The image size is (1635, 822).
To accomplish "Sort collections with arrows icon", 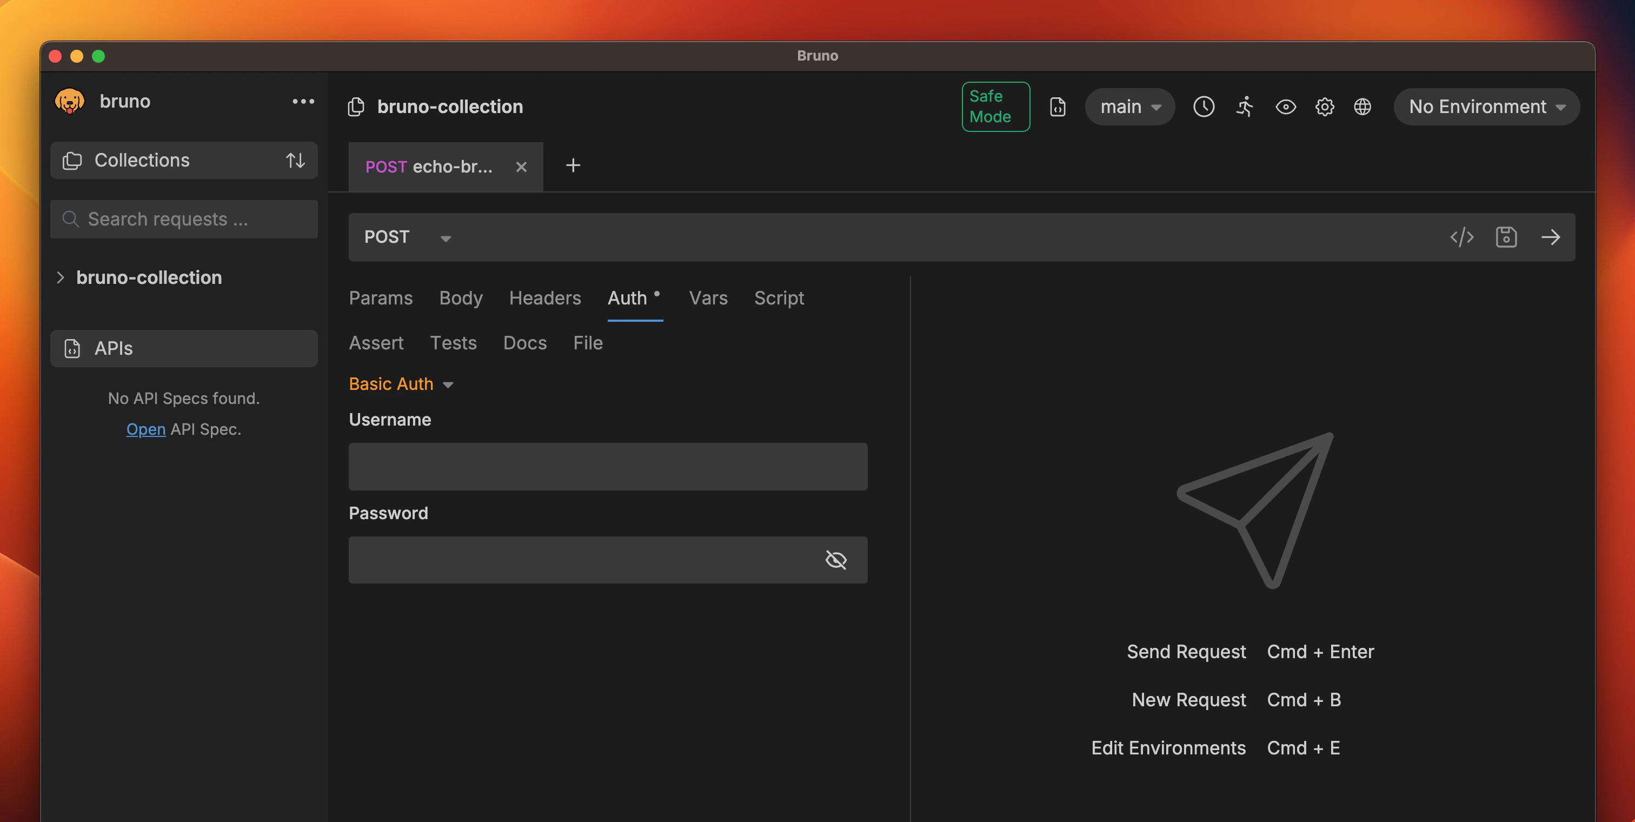I will [295, 160].
